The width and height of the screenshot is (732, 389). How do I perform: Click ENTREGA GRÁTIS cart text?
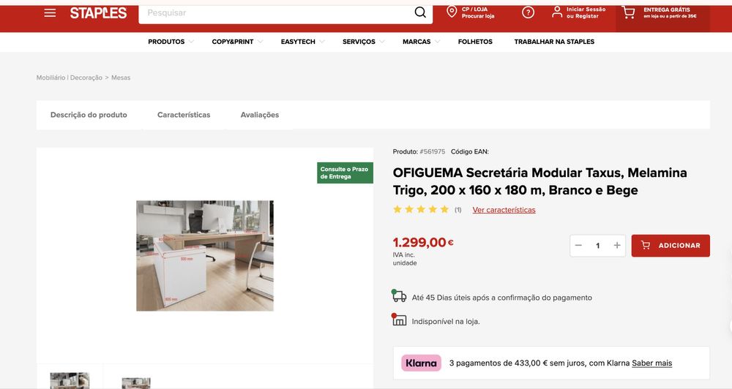coord(670,12)
